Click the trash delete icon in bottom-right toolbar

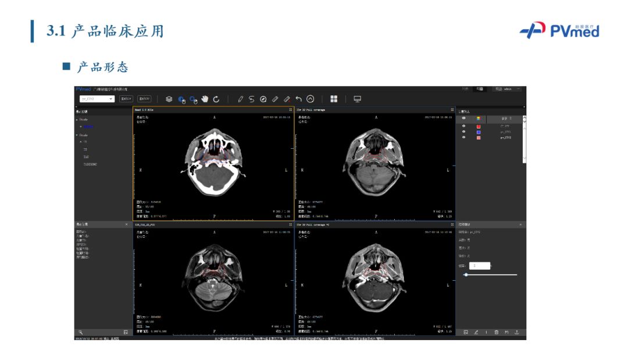[497, 332]
